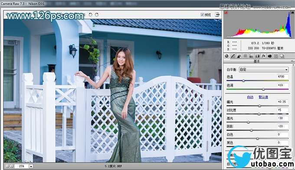This screenshot has height=170, width=295.
Task: Toggle the preview checkbox
Action: (202, 15)
